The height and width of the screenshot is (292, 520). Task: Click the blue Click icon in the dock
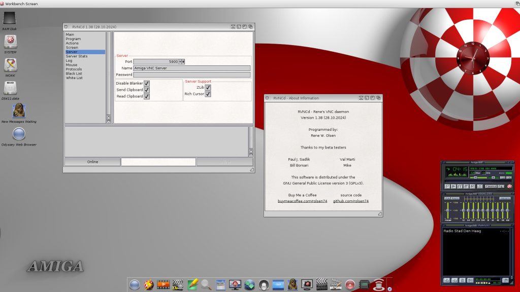[278, 284]
